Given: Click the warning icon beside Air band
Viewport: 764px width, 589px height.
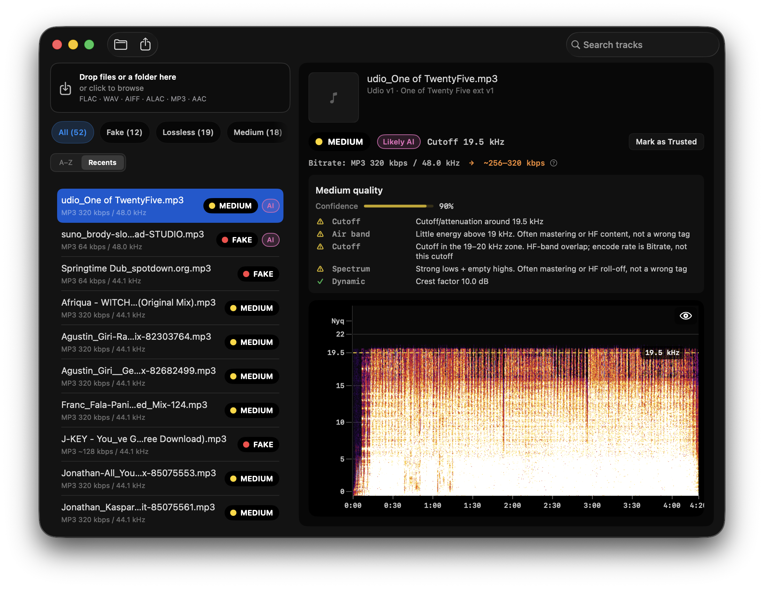Looking at the screenshot, I should click(x=320, y=234).
